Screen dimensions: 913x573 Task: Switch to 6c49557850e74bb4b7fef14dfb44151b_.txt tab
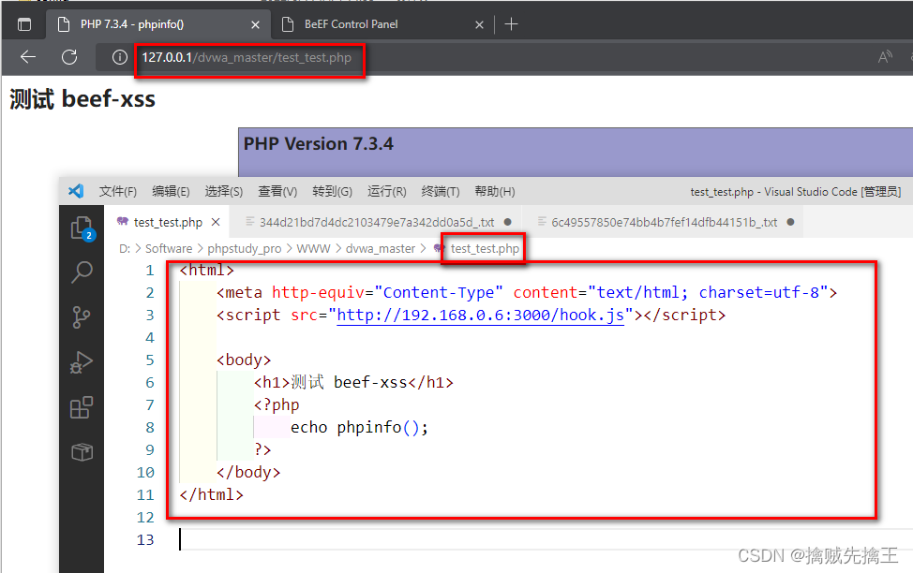[x=664, y=222]
